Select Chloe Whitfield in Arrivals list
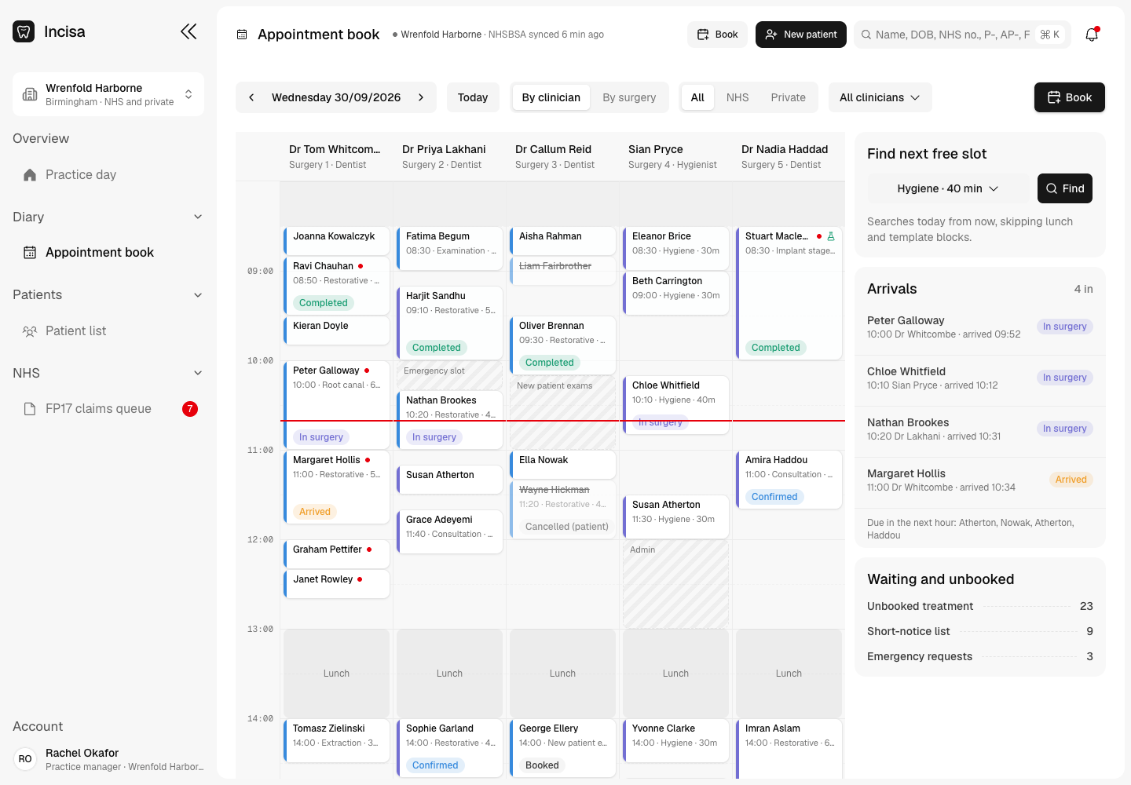The height and width of the screenshot is (785, 1131). pos(980,378)
